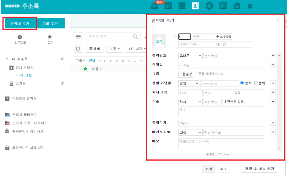This screenshot has height=176, width=287.
Task: Open the mail icon with 999+ badge
Action: coord(154,7)
